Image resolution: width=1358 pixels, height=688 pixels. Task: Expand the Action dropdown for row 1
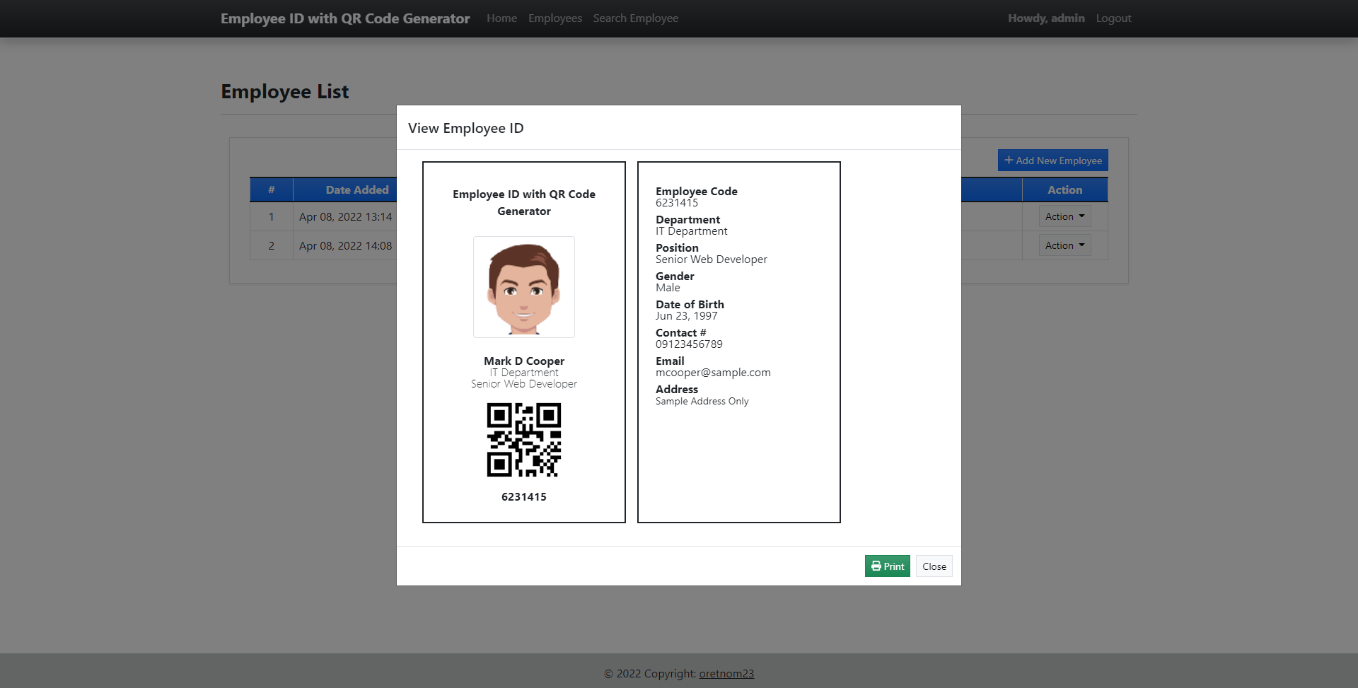1064,216
